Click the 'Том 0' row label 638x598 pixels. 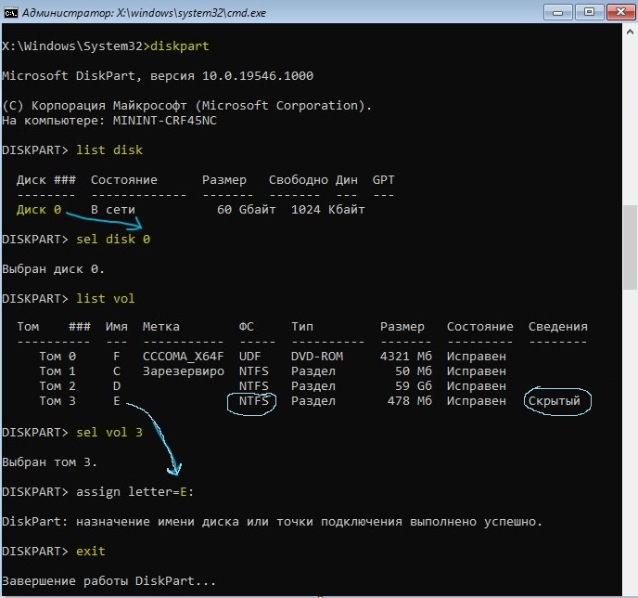[57, 357]
